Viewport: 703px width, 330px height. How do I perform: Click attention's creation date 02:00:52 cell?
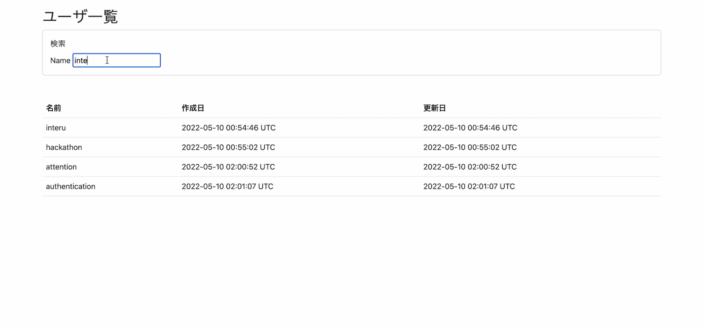click(228, 167)
